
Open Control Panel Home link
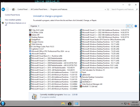(x=12, y=15)
